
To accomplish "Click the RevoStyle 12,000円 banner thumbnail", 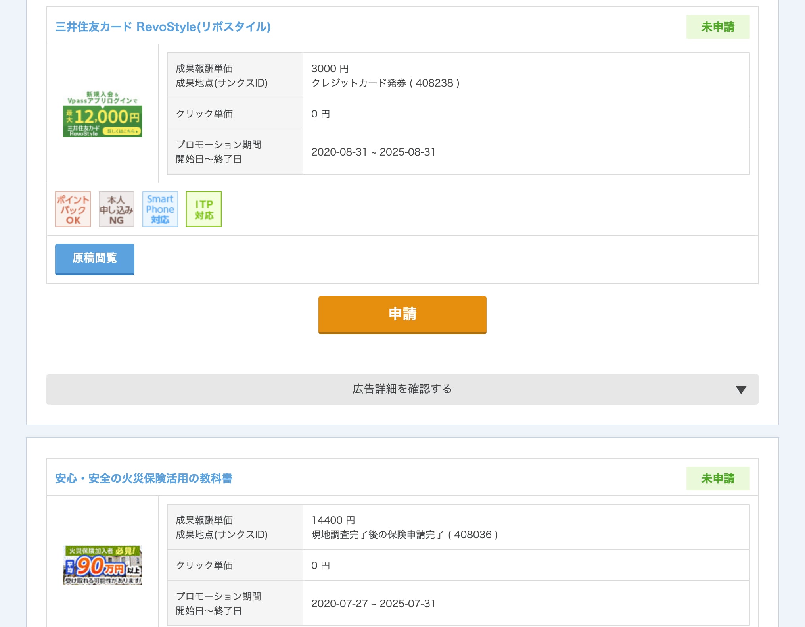I will pyautogui.click(x=103, y=114).
